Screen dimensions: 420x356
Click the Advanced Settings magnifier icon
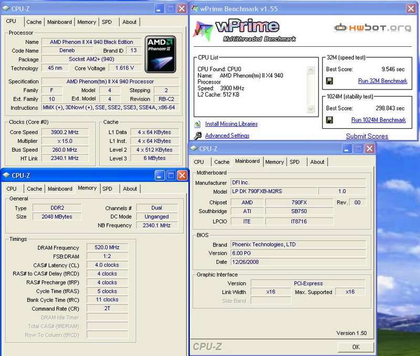[198, 136]
